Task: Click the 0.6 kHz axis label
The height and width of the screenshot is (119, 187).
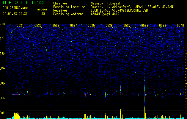Action: [x=3, y=113]
